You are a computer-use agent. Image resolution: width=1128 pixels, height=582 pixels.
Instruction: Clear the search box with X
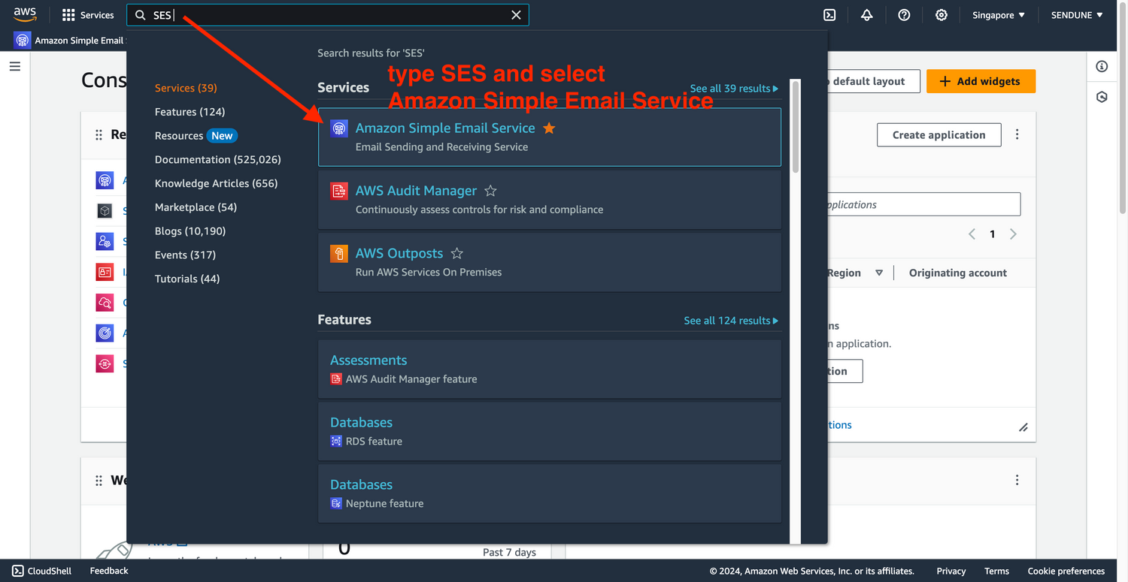516,15
